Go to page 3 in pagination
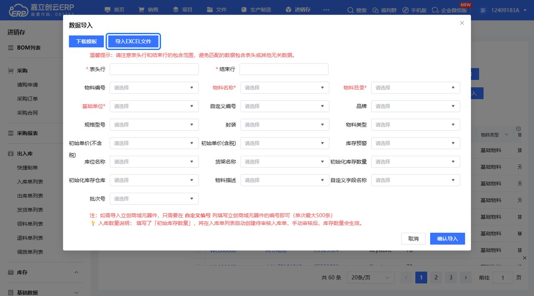The width and height of the screenshot is (534, 296). pos(451,277)
